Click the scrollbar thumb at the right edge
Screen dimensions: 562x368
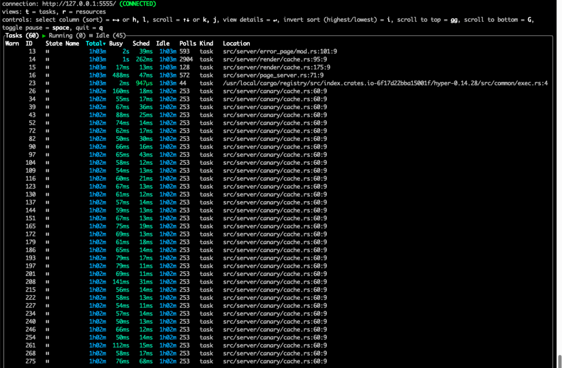[559, 361]
